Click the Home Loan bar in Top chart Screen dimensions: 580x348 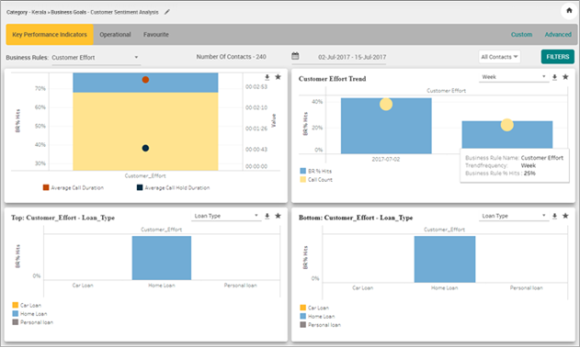point(162,258)
